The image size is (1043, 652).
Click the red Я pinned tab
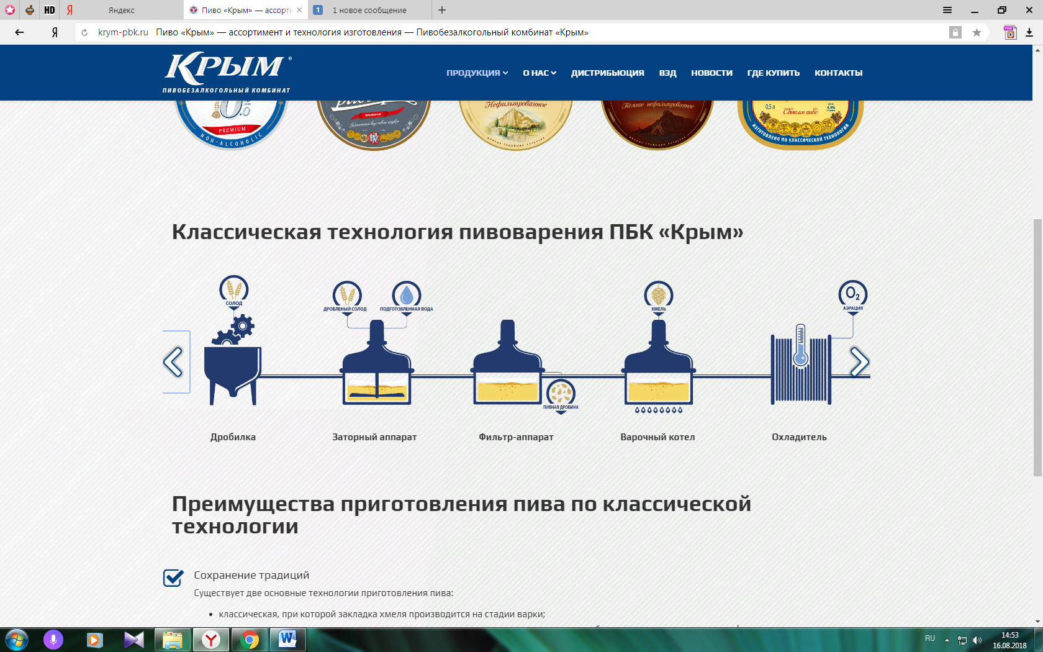click(70, 10)
